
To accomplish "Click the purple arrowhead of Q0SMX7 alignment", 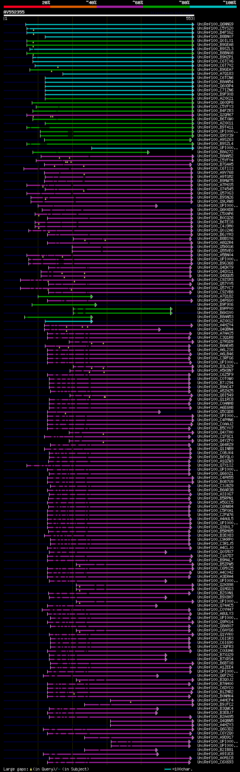I will click(x=166, y=552).
